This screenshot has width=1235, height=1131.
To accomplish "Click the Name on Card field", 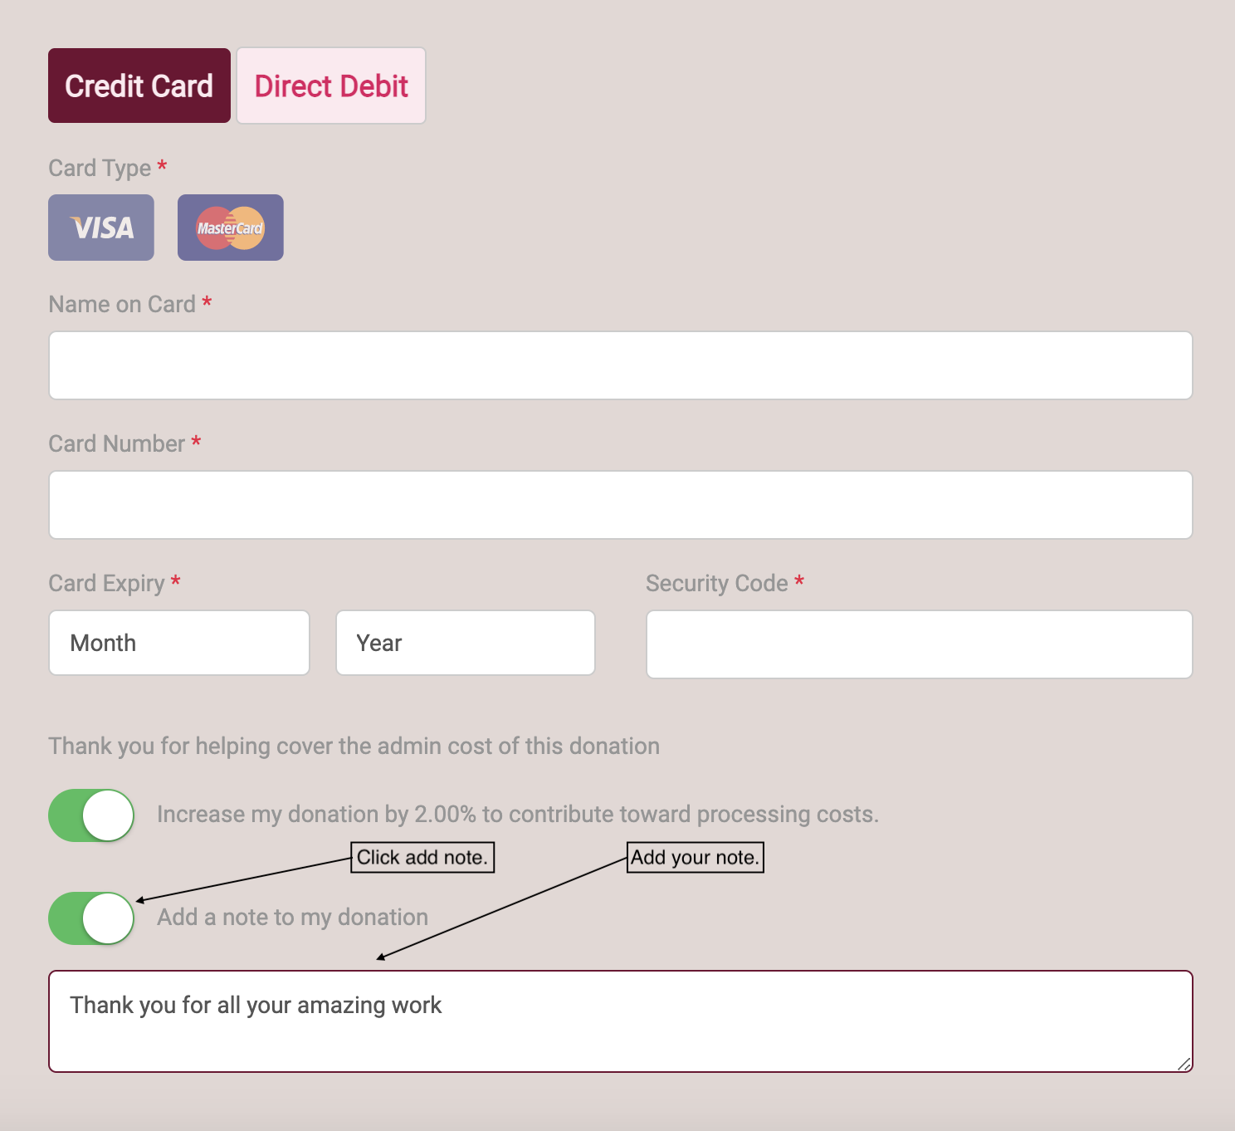I will tap(621, 365).
